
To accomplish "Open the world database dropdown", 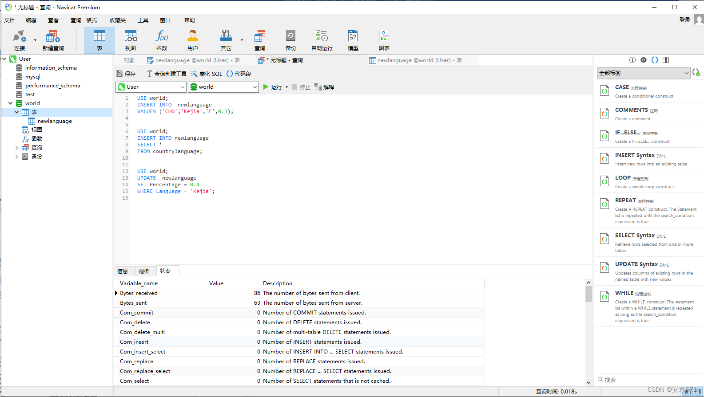I will 223,87.
